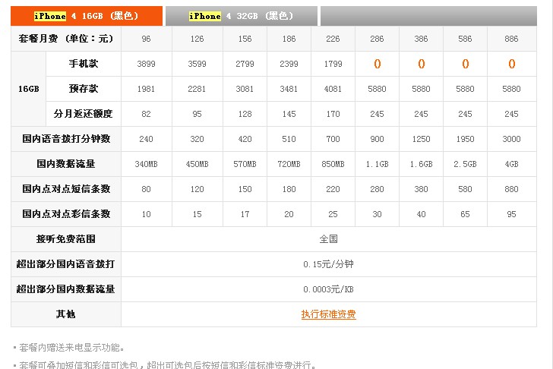This screenshot has height=369, width=553.
Task: Click the 4GB data value
Action: 511,164
